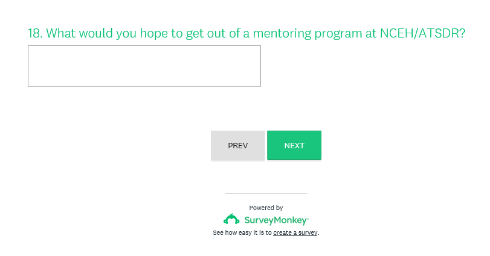Open the "create a survey" link
Image resolution: width=490 pixels, height=256 pixels.
(x=295, y=232)
